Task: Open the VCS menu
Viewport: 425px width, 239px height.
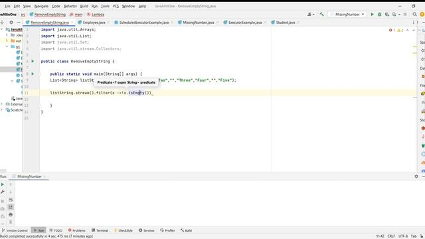Action: 116,6
